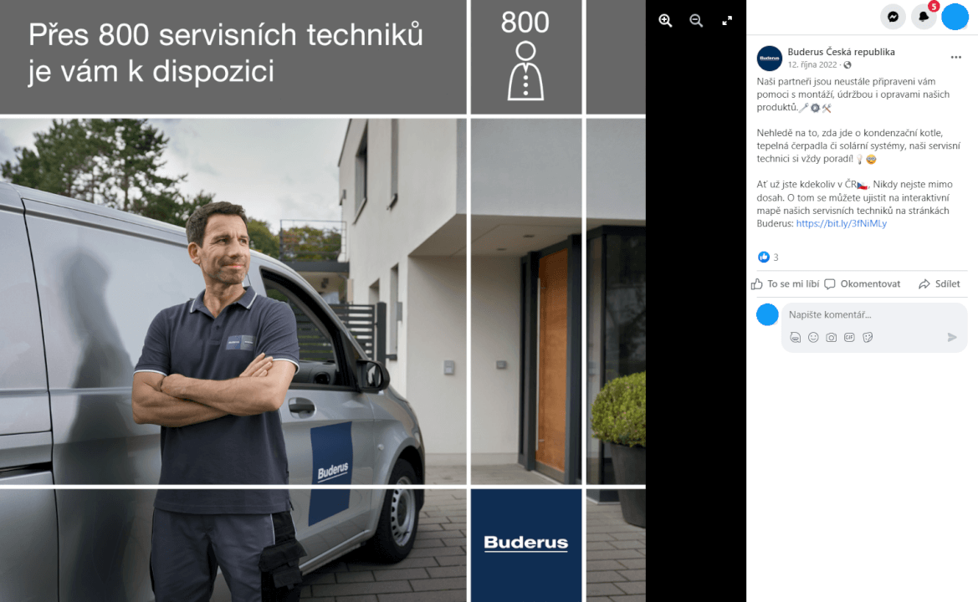978x602 pixels.
Task: Open the bit.ly link in the post
Action: 841,223
